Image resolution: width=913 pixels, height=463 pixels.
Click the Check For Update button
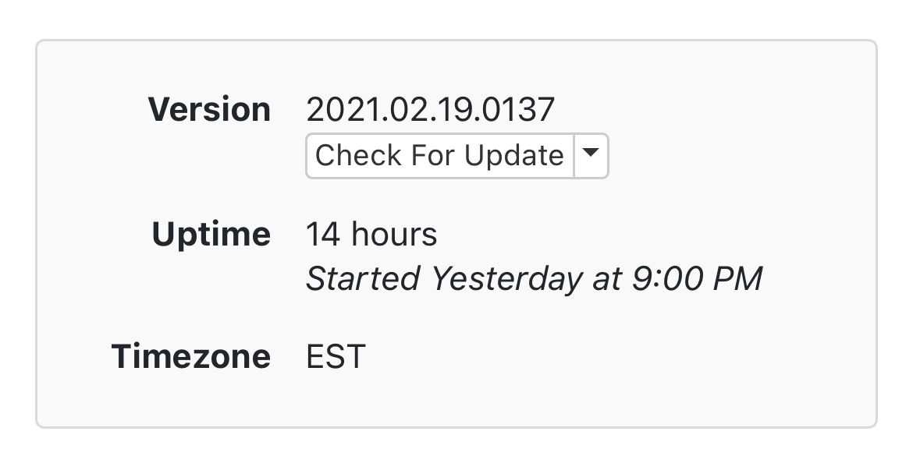click(x=439, y=156)
